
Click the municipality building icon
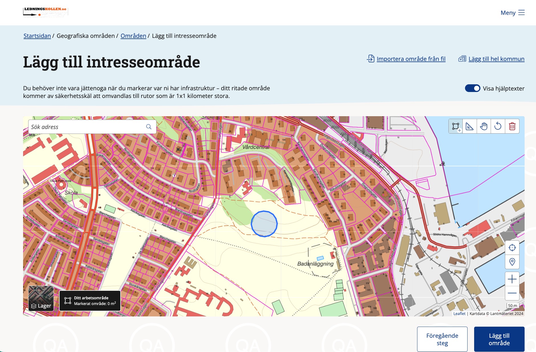point(462,59)
